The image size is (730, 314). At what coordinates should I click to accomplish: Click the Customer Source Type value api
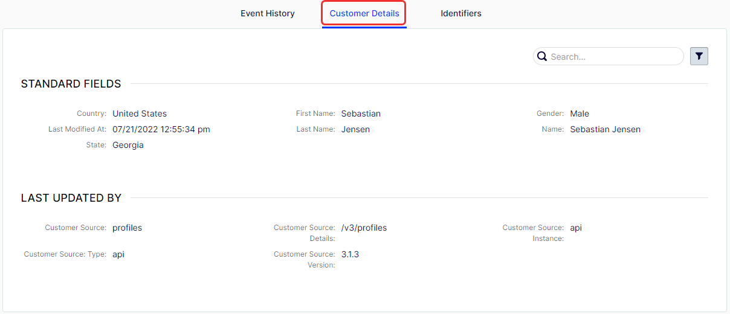118,254
